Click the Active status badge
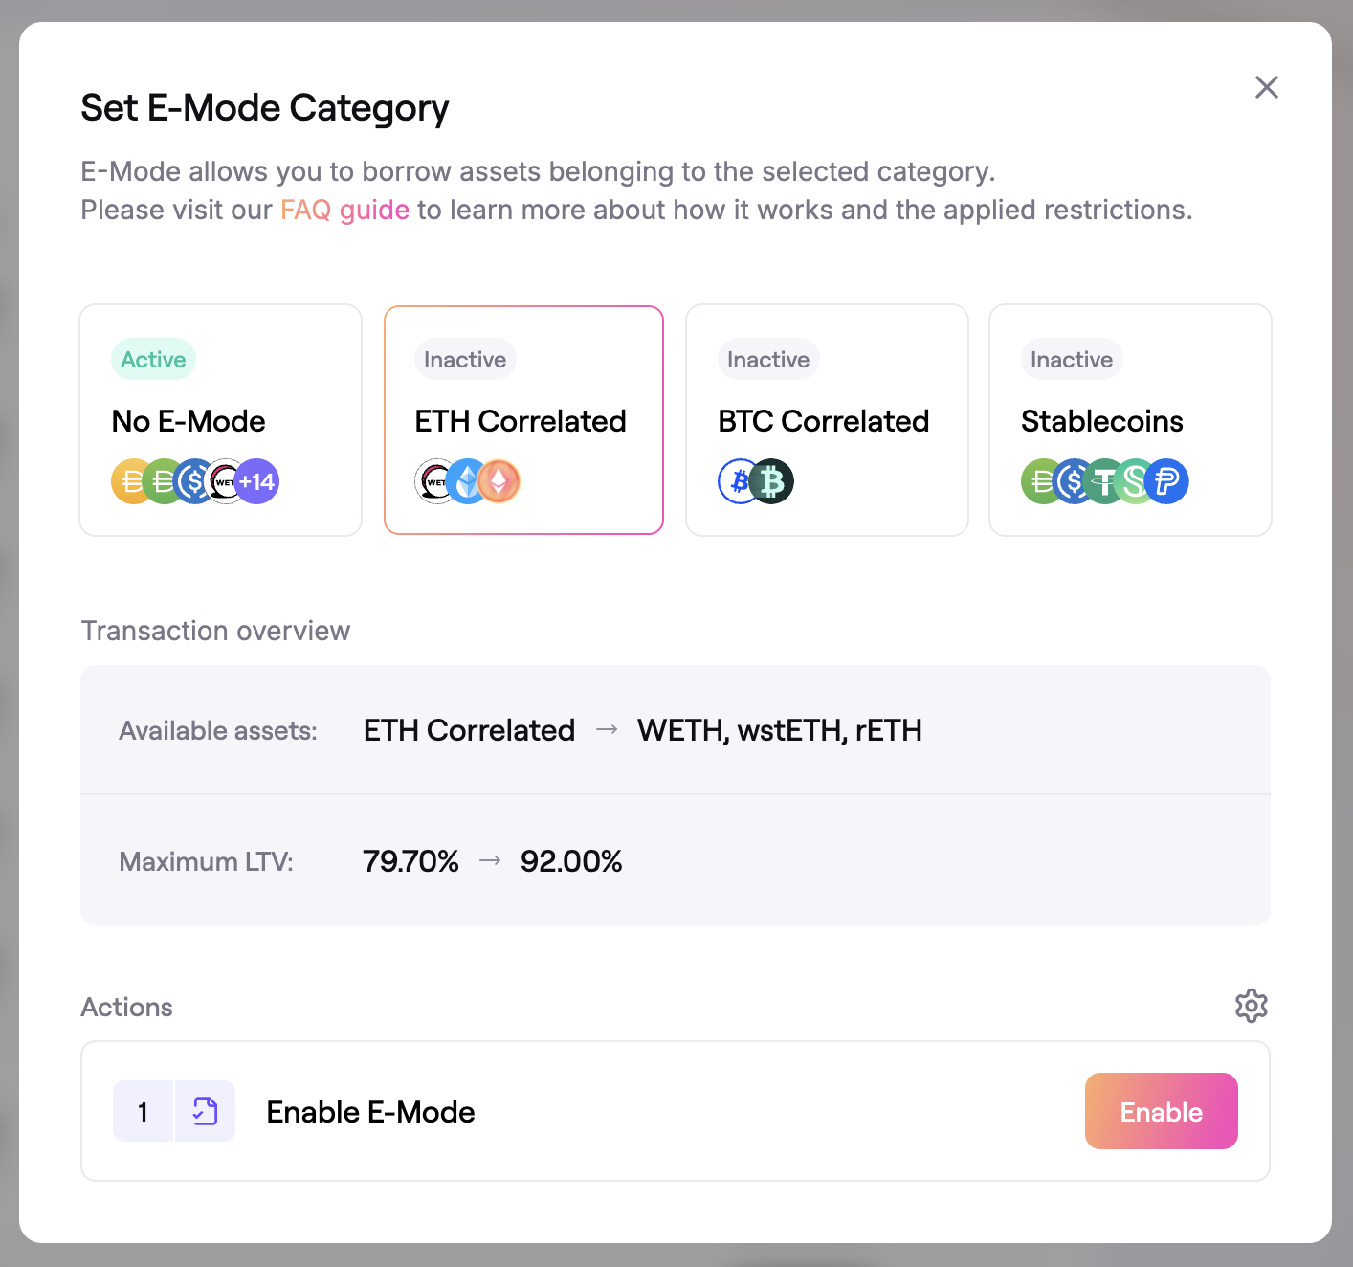 [x=153, y=360]
